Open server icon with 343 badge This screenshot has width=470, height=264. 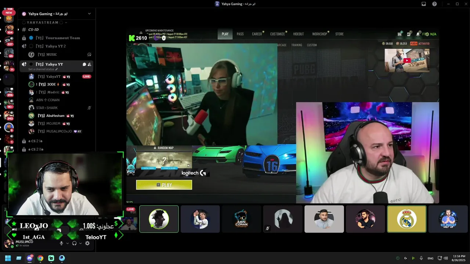pos(9,115)
